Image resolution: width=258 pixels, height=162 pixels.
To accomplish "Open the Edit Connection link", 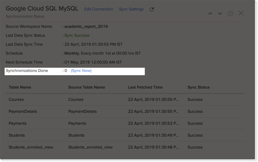I will click(98, 9).
